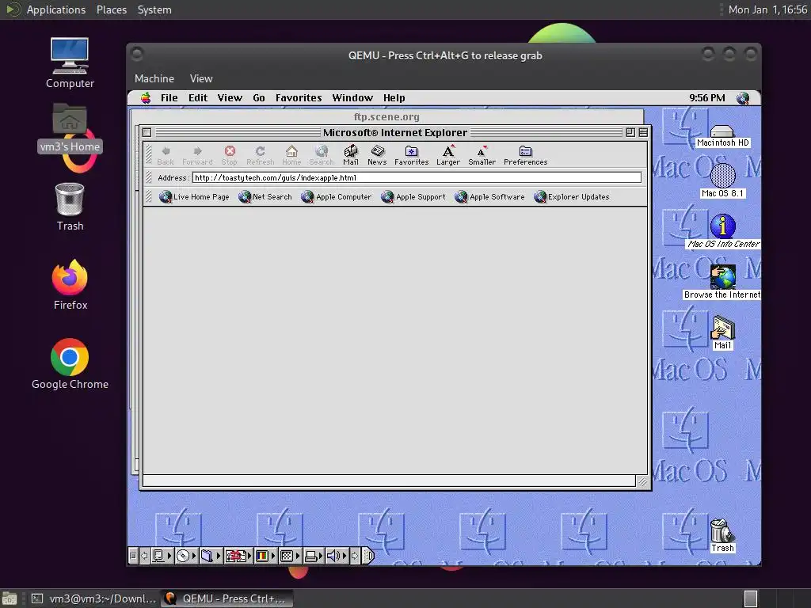Click the Explorer Updates link
Screen dimensions: 811x608
click(572, 196)
